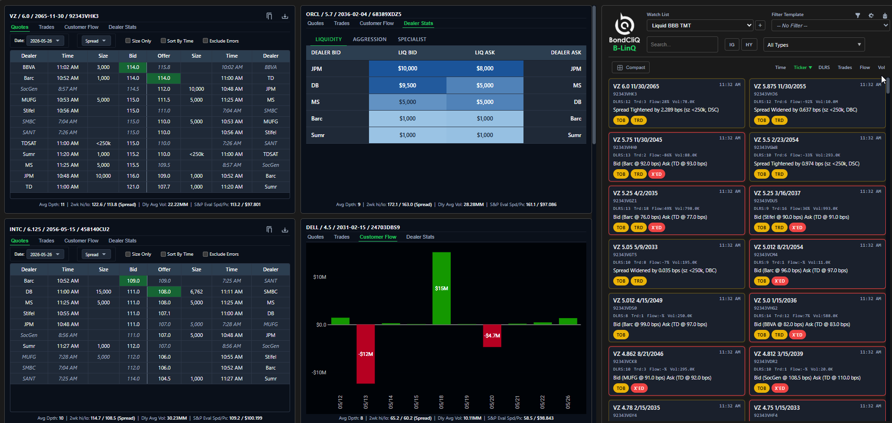
Task: Open Dealer Stats tab in DELL panel
Action: pos(420,237)
